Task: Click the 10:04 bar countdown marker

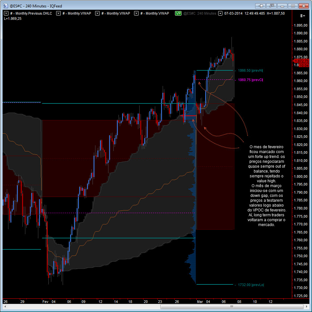Action: (x=304, y=66)
